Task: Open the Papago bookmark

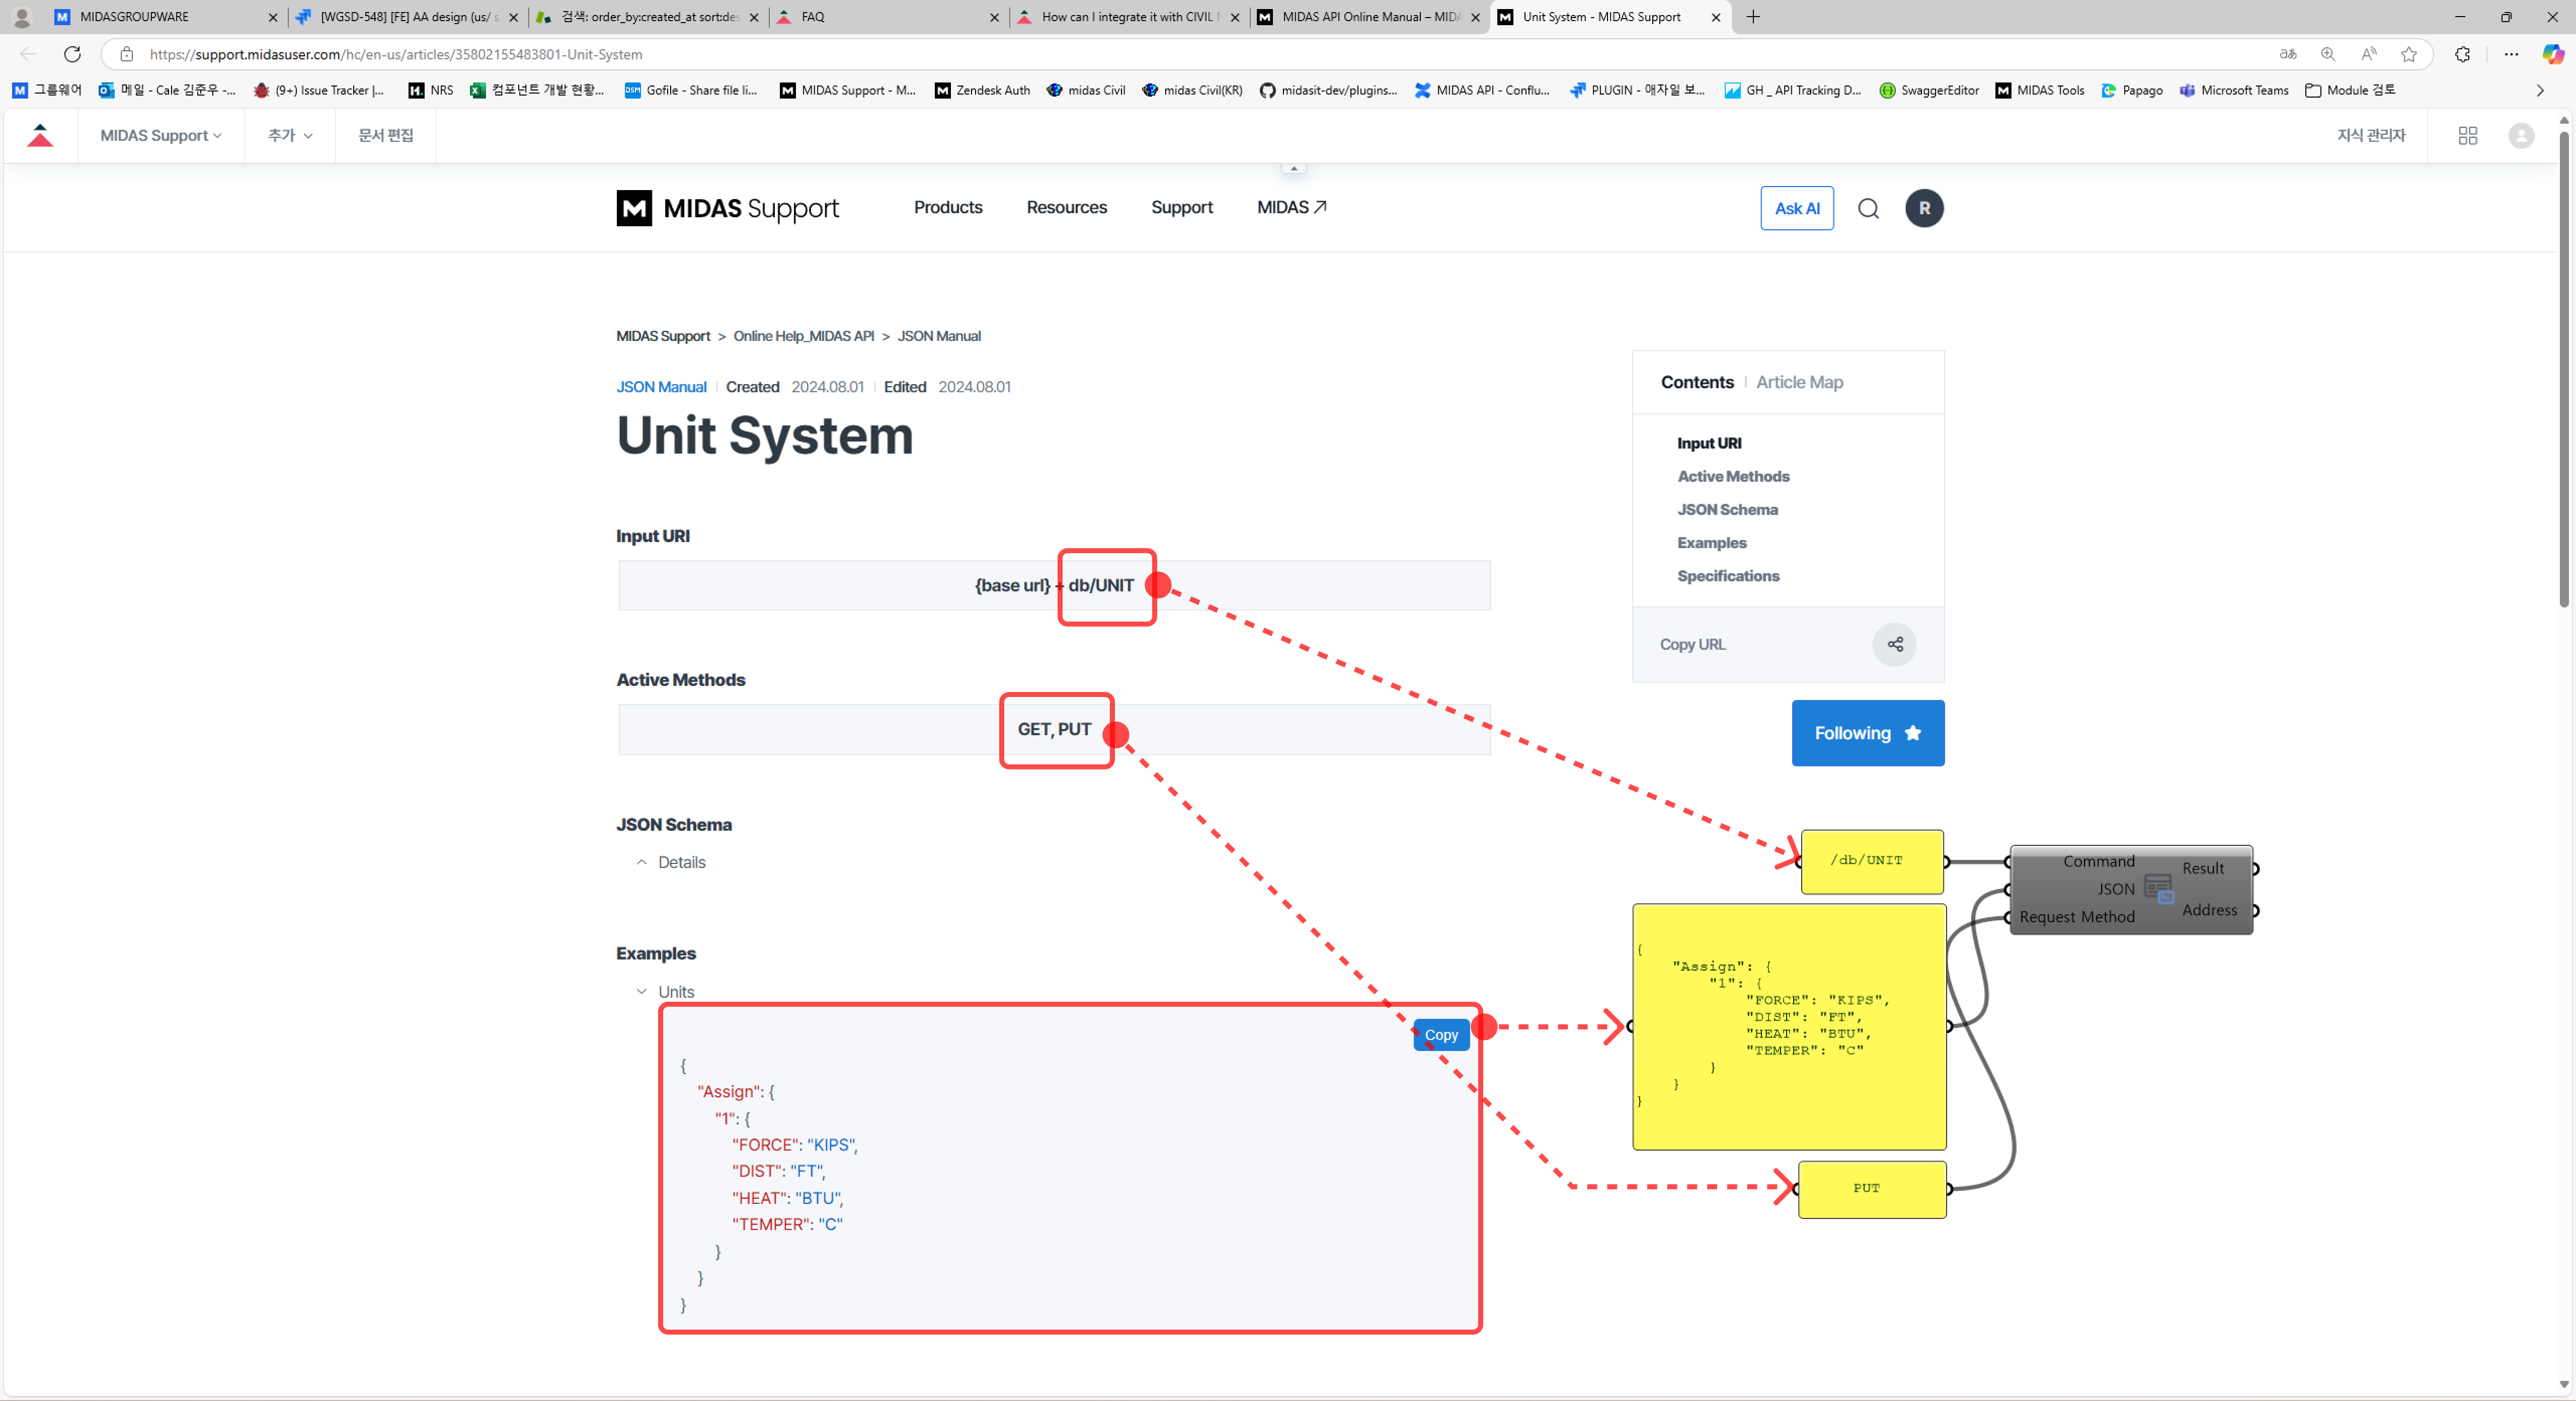Action: [x=2132, y=90]
